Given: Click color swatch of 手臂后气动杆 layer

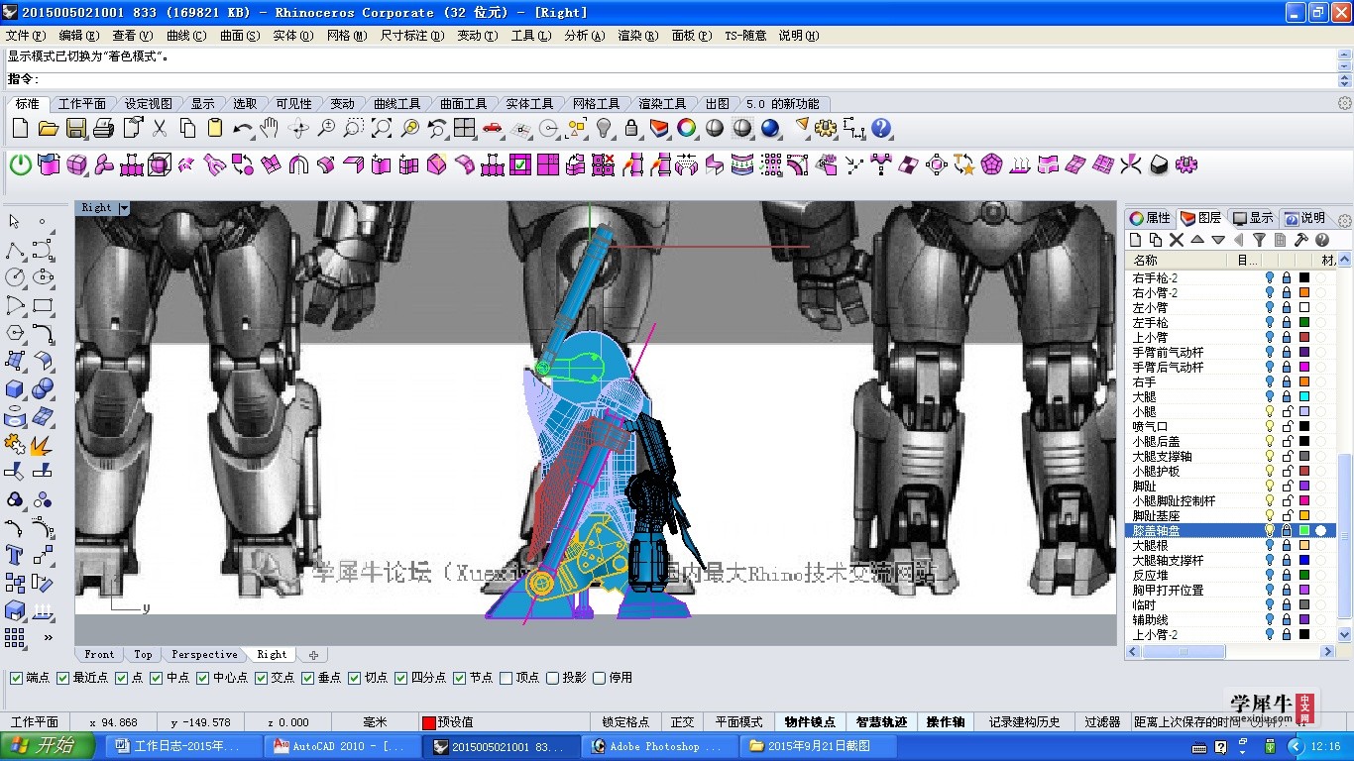Looking at the screenshot, I should [1304, 367].
